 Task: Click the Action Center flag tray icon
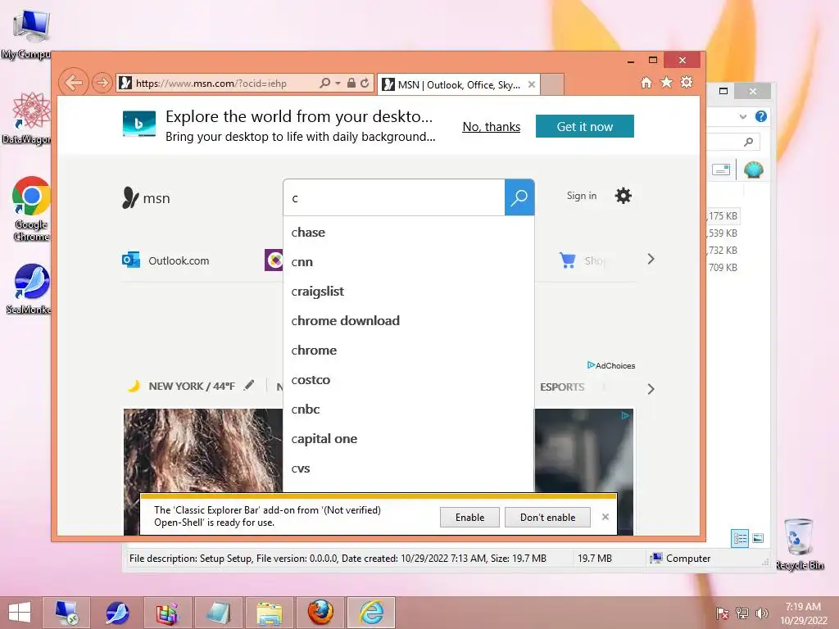coord(722,613)
